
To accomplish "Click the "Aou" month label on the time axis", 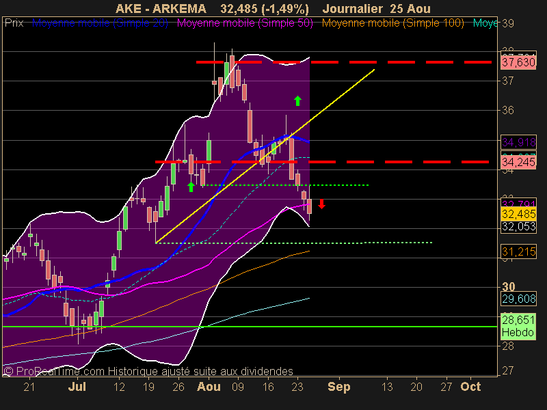I will [209, 387].
